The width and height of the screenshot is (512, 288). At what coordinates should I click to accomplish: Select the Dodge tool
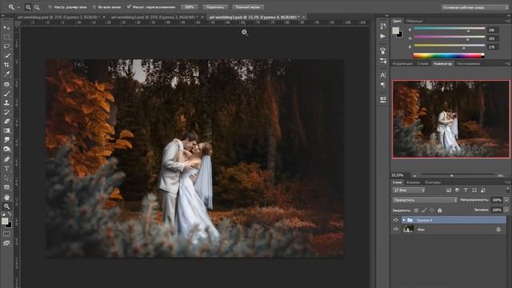tap(6, 150)
